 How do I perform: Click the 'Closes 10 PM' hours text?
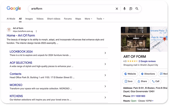click(x=145, y=101)
